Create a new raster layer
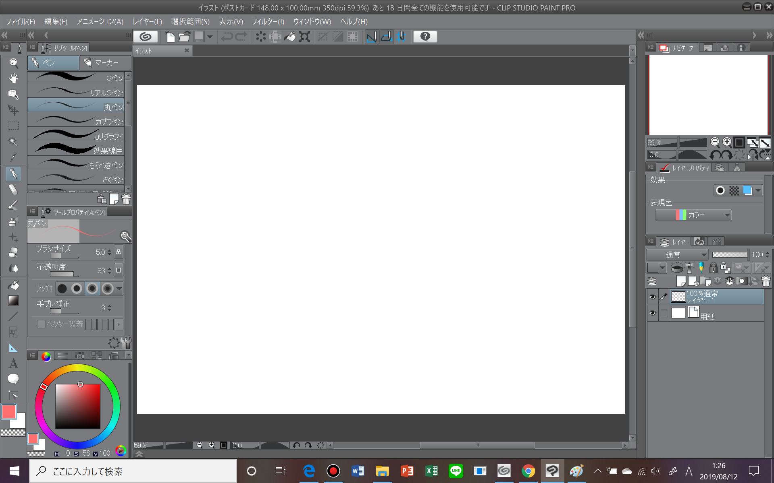The height and width of the screenshot is (483, 774). coord(681,281)
